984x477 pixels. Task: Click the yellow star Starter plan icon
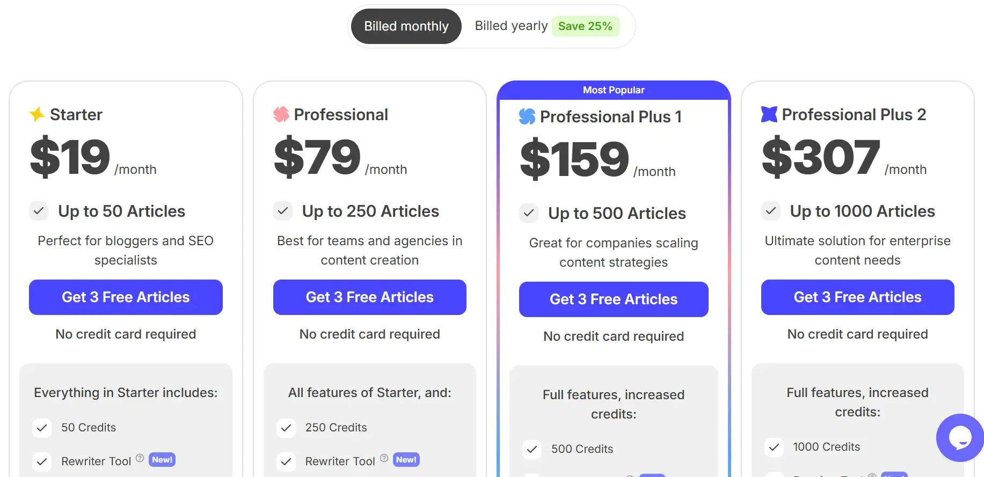tap(37, 114)
